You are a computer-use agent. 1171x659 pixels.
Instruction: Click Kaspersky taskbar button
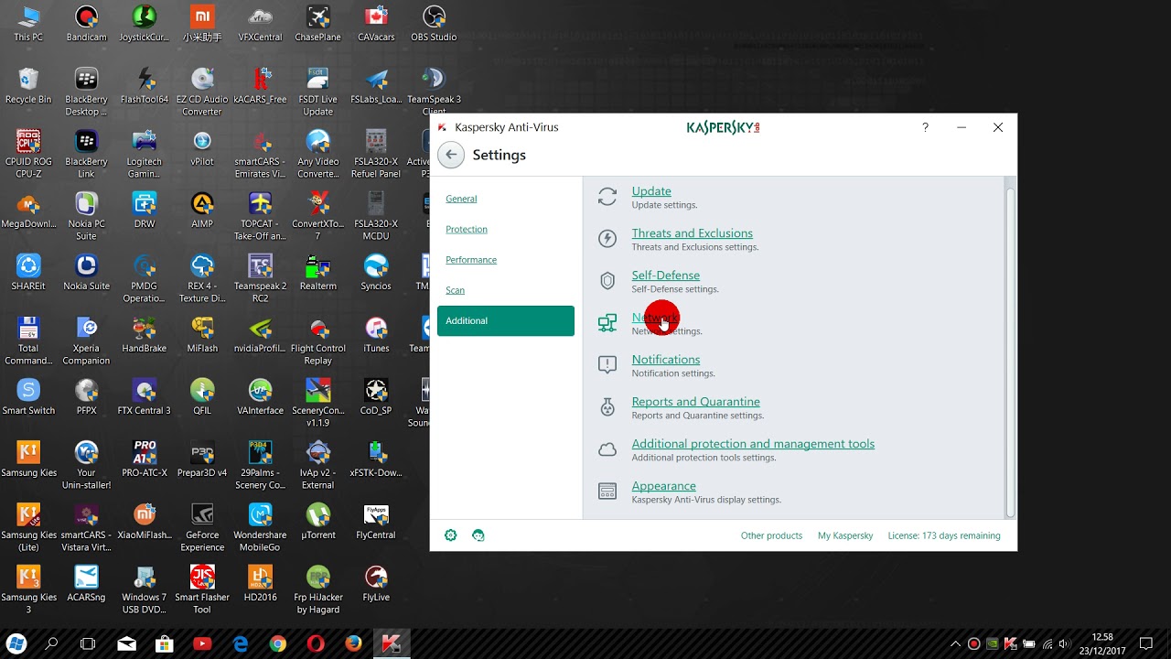click(391, 644)
